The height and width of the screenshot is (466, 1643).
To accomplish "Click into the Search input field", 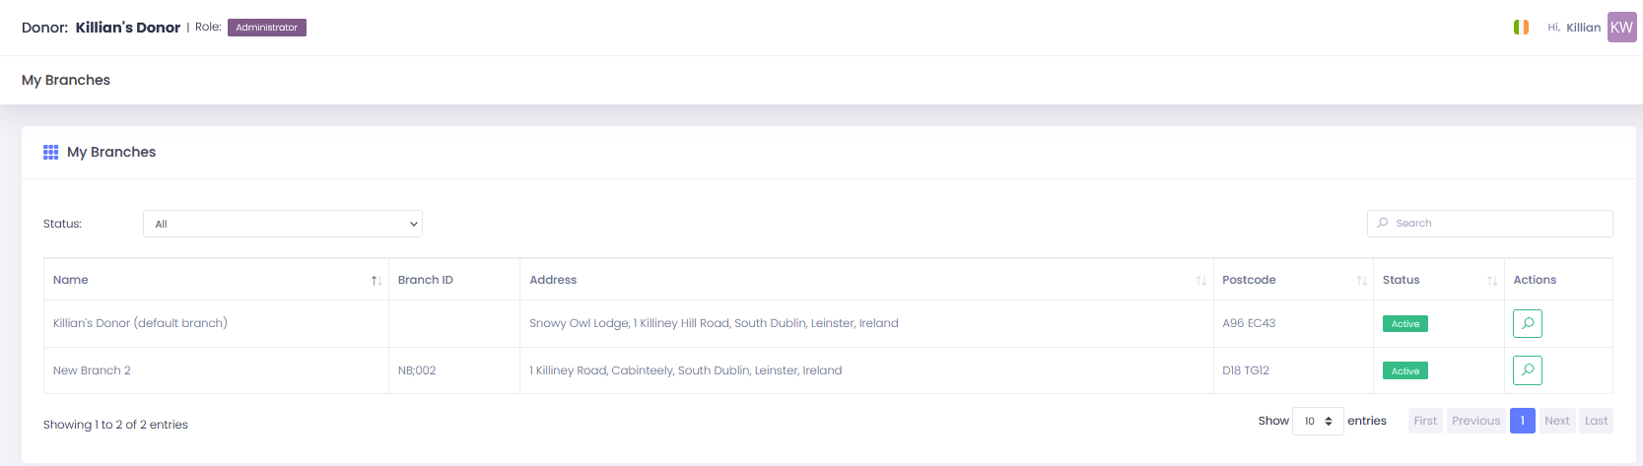I will point(1489,224).
